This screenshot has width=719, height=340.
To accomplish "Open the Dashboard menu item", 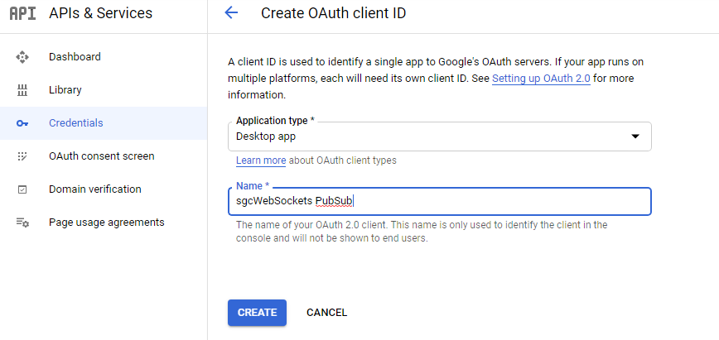I will pyautogui.click(x=75, y=57).
